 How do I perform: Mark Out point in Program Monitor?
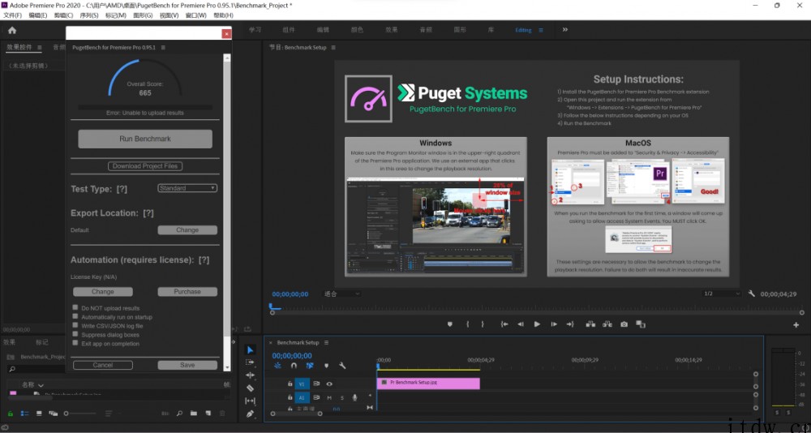pyautogui.click(x=483, y=324)
